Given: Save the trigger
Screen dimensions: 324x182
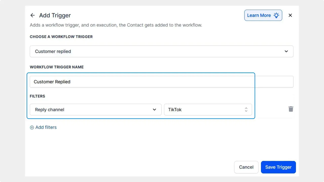Looking at the screenshot, I should [278, 167].
